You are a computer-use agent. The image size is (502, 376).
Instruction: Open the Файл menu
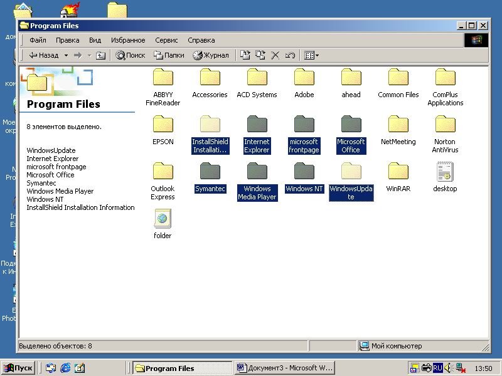[38, 40]
